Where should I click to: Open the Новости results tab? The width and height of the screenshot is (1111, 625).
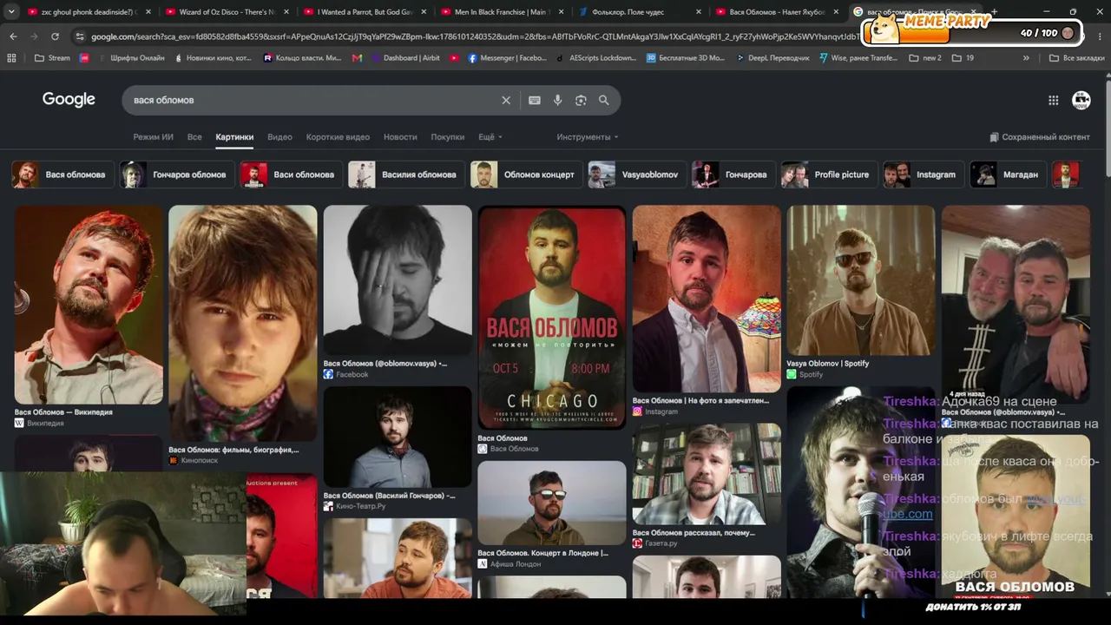click(x=400, y=137)
